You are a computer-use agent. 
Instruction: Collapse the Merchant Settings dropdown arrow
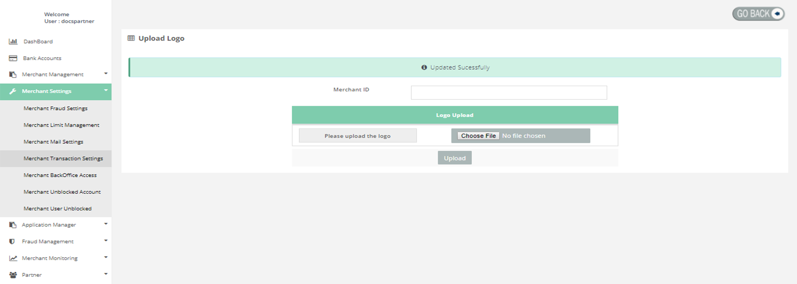coord(106,90)
